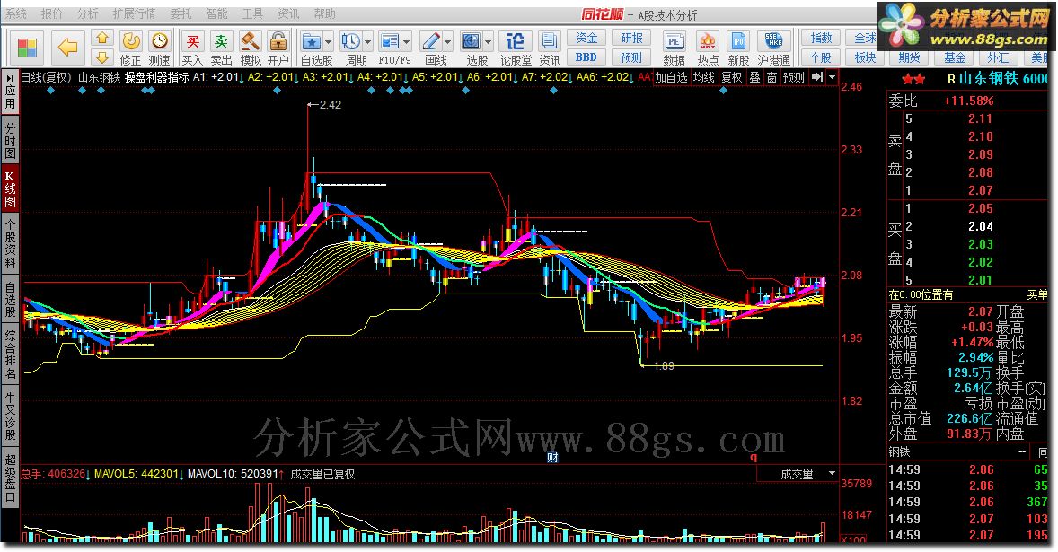Click the 热点 HOT flame icon

click(707, 42)
